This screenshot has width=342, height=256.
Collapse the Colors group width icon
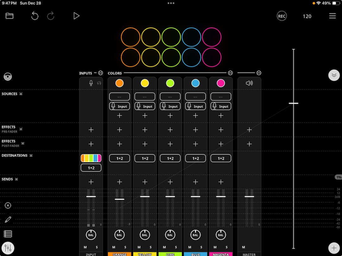[x=230, y=73]
